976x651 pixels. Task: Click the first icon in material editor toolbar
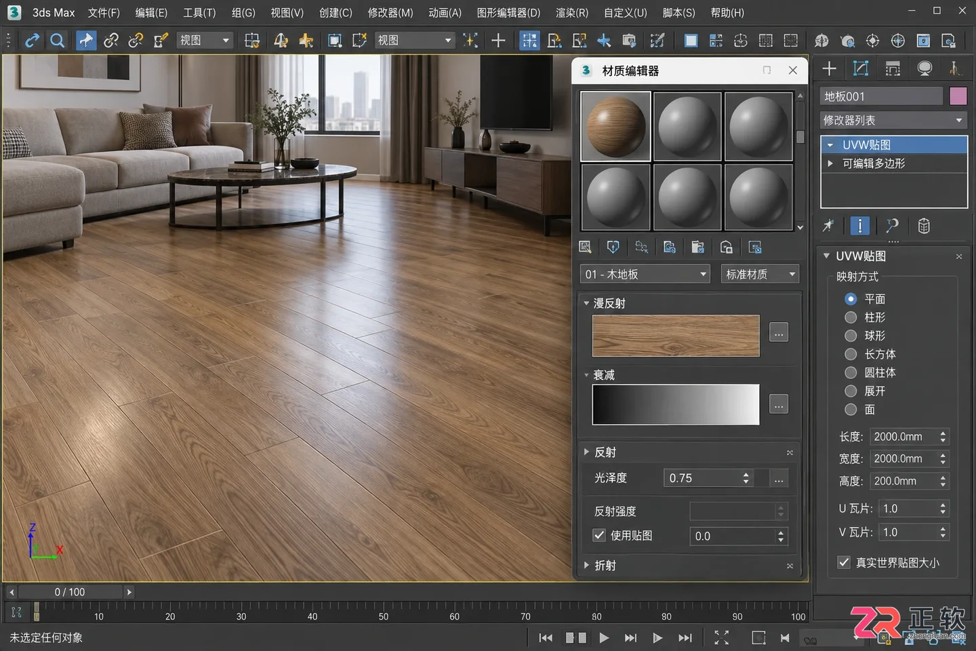click(x=586, y=248)
